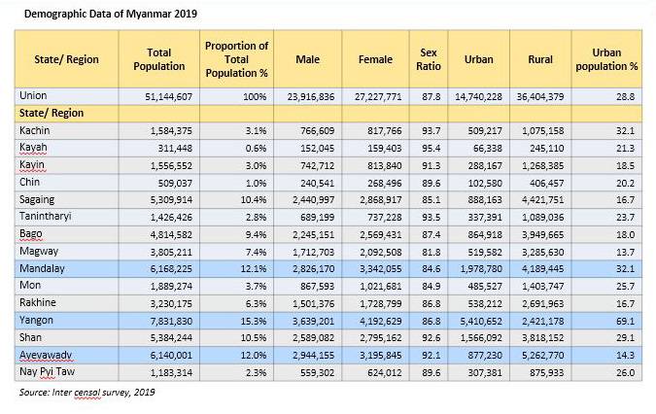Click the 'Source: Inter censal survey, 2019' note
656x414 pixels.
pos(86,393)
